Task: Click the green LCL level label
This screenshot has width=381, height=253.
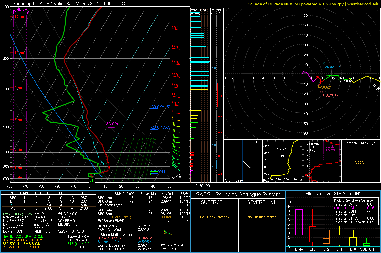Action: click(154, 174)
